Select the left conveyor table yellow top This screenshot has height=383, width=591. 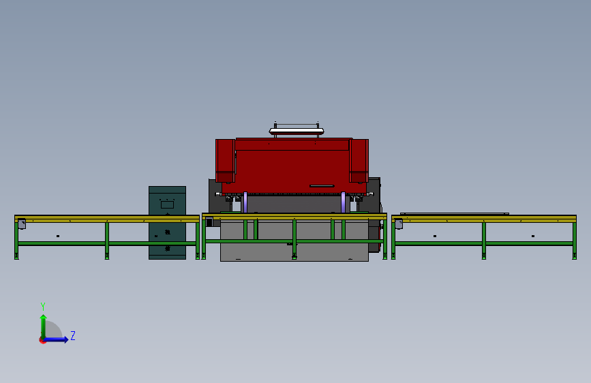coord(106,219)
